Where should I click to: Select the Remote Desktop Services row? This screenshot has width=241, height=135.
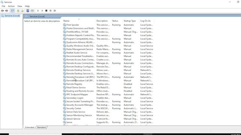point(108,70)
